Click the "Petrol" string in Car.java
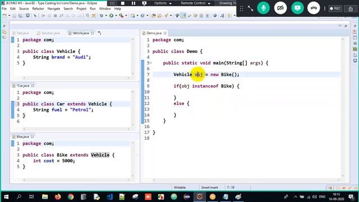The width and height of the screenshot is (359, 202). coord(80,110)
